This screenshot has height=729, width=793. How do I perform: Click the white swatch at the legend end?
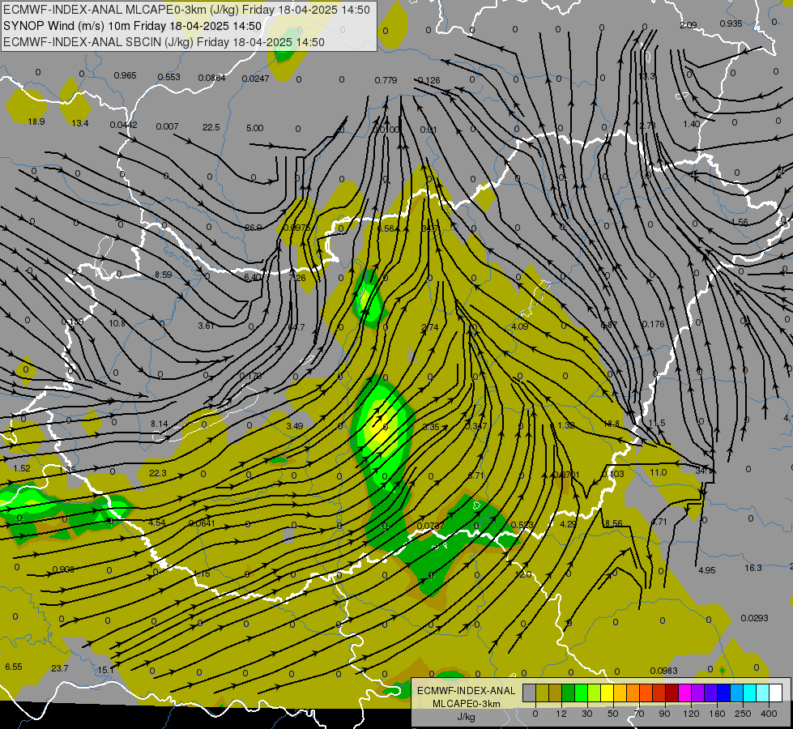(x=776, y=693)
